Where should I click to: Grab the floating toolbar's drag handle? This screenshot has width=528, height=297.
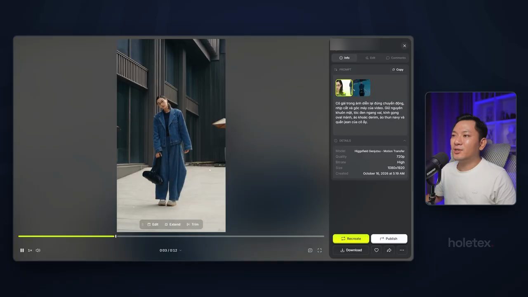[x=142, y=224]
